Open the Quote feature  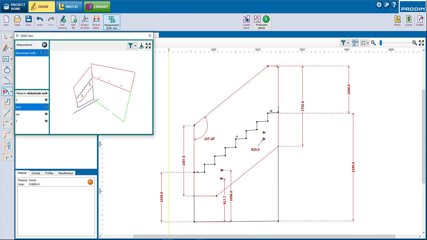(x=408, y=21)
